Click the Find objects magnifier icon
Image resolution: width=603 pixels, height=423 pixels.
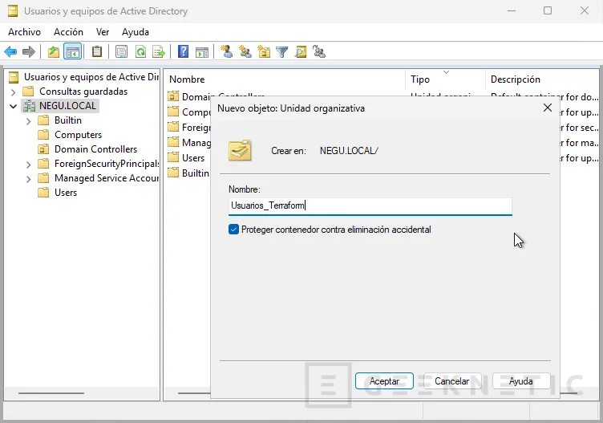click(x=301, y=51)
